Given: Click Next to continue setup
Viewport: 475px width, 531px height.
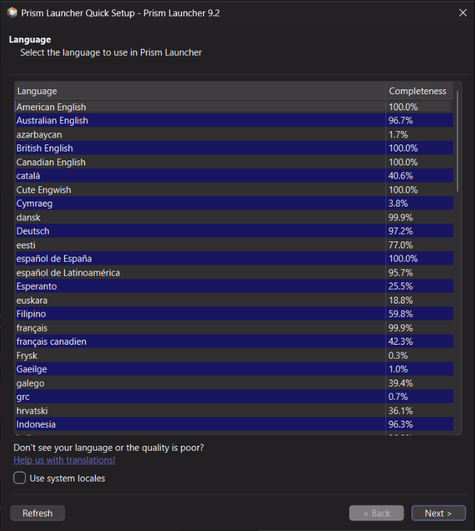Looking at the screenshot, I should pyautogui.click(x=438, y=513).
